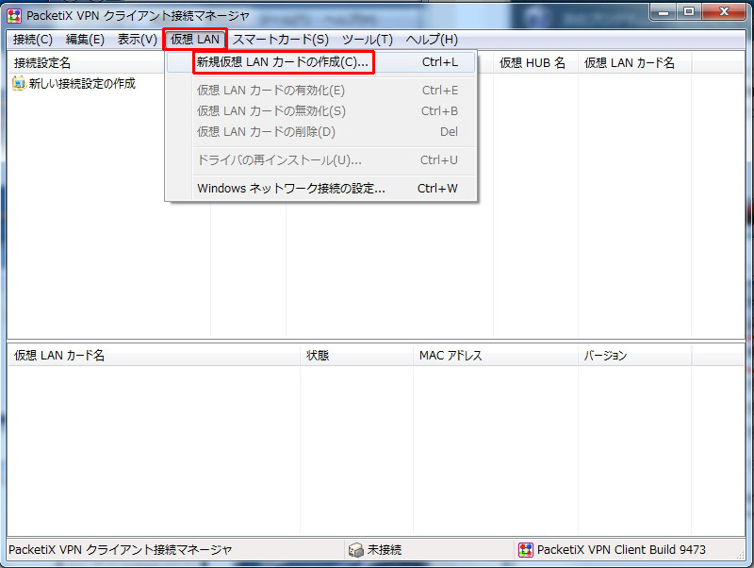Image resolution: width=754 pixels, height=568 pixels.
Task: Click the PacketiX build icon in status bar
Action: point(526,549)
